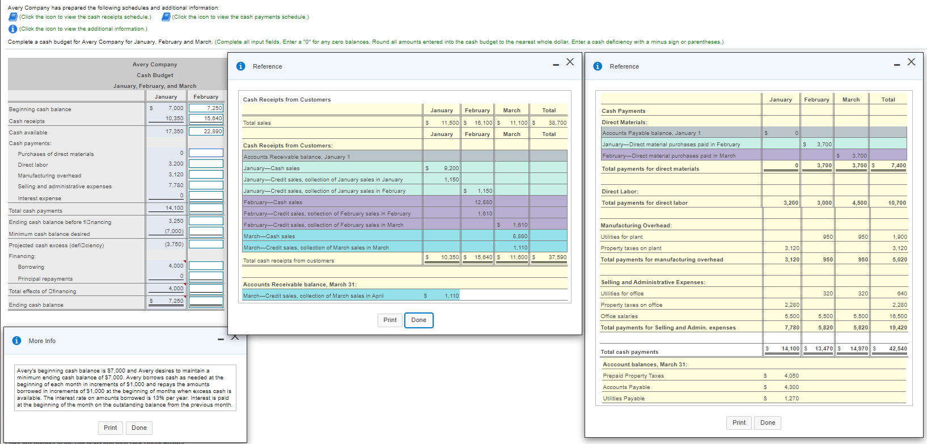
Task: Click March—Cash sales row label
Action: click(x=269, y=236)
